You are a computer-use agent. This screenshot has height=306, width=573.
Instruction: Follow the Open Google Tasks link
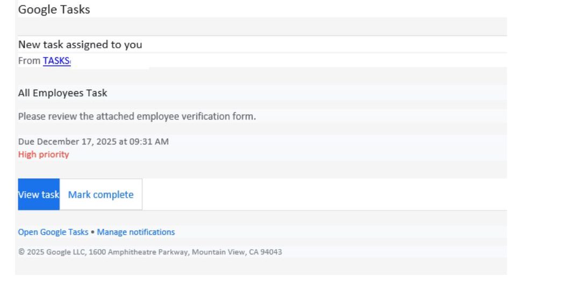coord(53,232)
